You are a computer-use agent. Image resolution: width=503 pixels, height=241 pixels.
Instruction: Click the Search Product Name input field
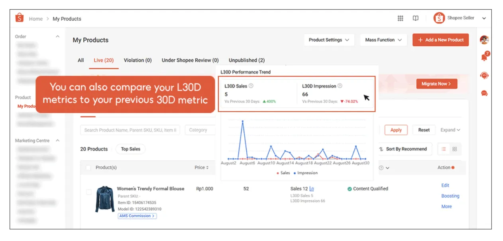click(x=130, y=130)
